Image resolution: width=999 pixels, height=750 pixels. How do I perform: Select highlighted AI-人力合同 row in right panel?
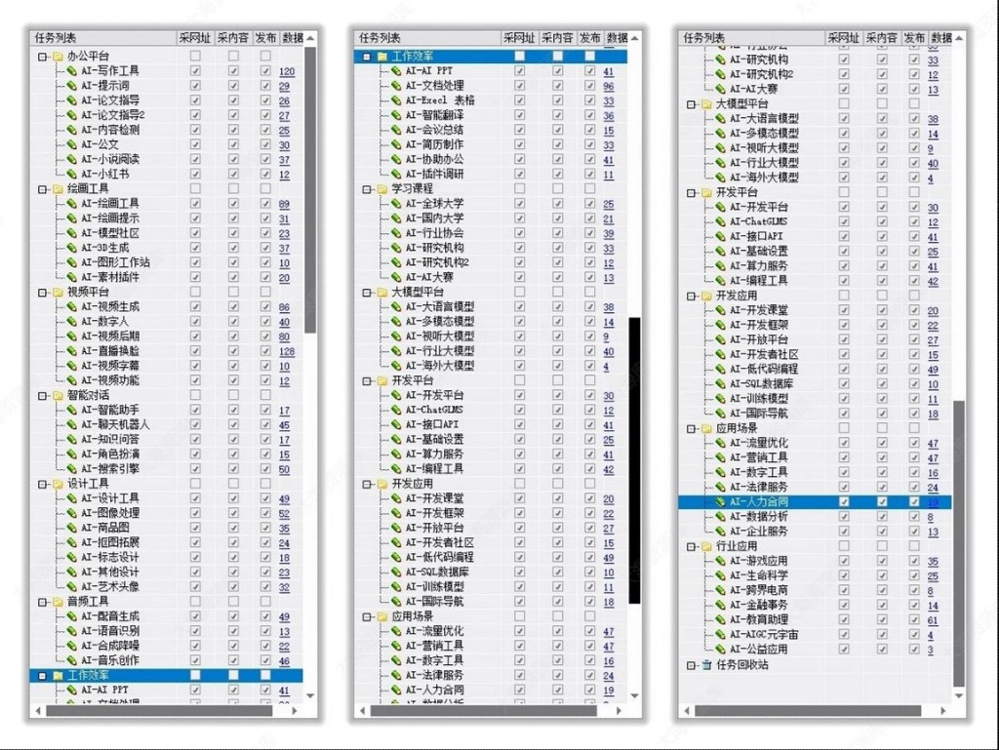coord(815,501)
